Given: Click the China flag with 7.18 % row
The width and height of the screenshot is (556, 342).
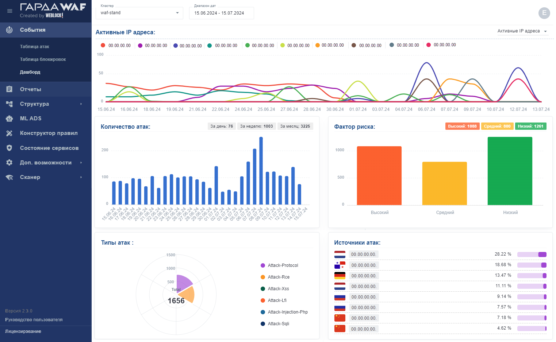Looking at the screenshot, I should [340, 318].
